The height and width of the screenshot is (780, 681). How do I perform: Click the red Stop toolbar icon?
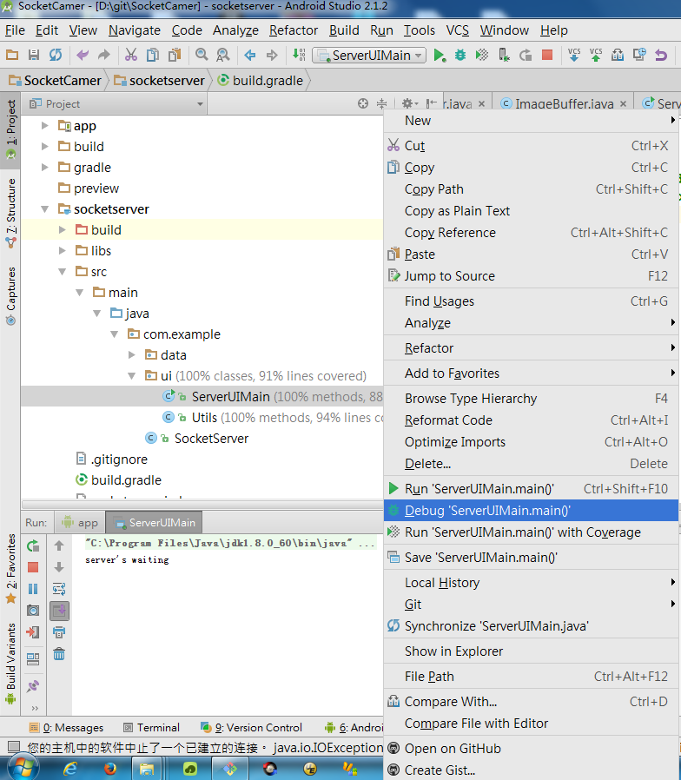pyautogui.click(x=547, y=55)
